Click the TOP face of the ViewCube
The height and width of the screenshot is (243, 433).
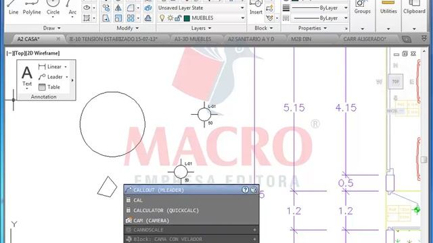click(x=395, y=82)
